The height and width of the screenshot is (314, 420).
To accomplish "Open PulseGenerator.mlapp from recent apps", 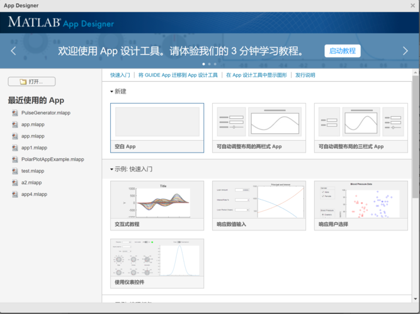I will pos(46,113).
